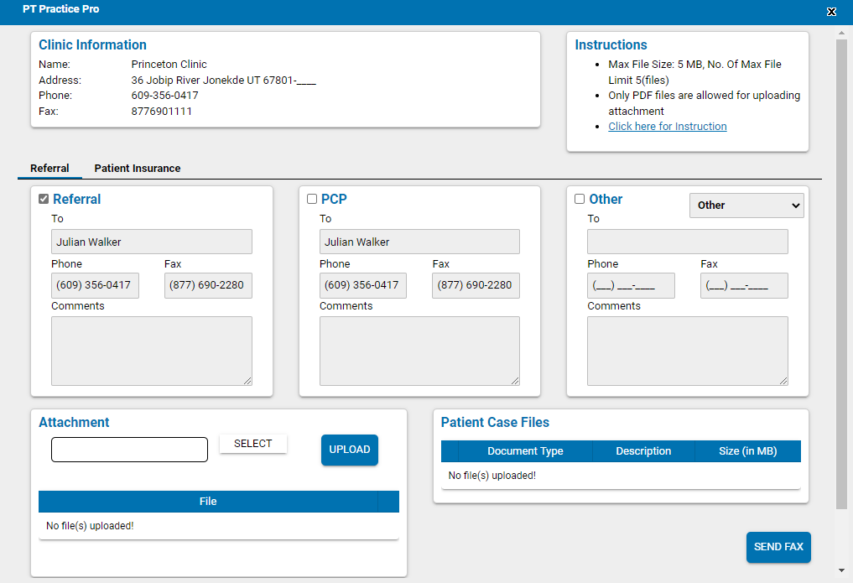This screenshot has width=853, height=583.
Task: Click the PCP Comments text area
Action: [419, 351]
